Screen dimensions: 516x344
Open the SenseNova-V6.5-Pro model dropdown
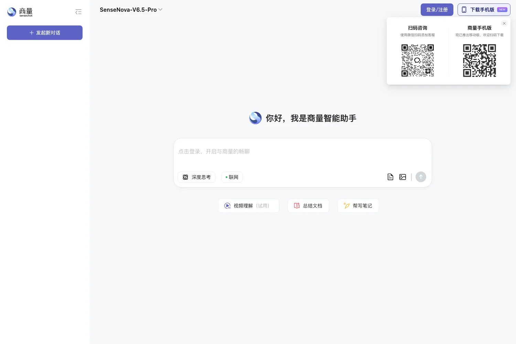pyautogui.click(x=131, y=10)
